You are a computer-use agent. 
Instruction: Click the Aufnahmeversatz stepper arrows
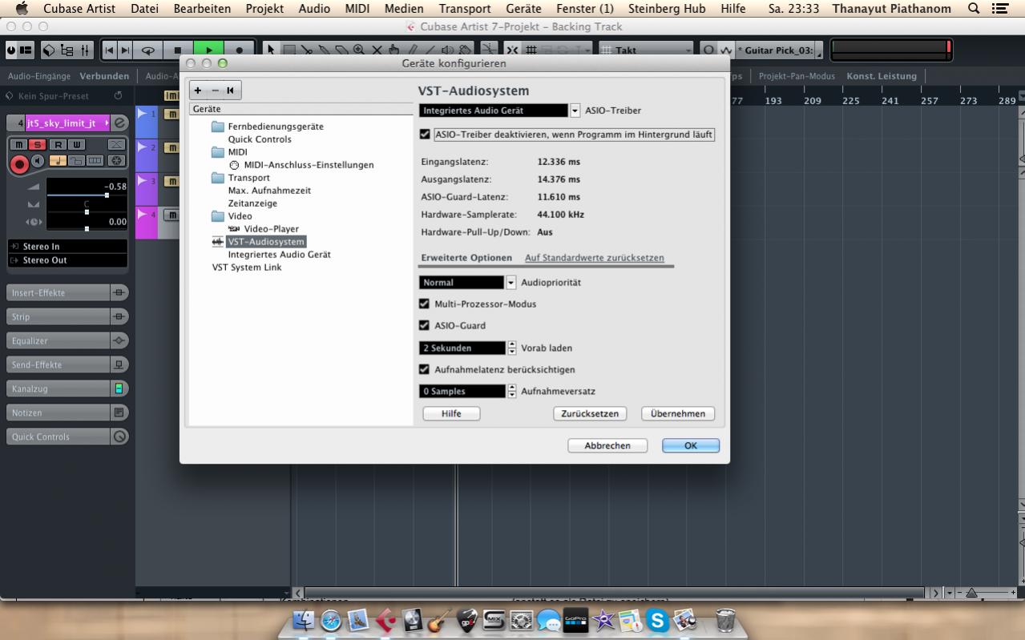(x=511, y=391)
